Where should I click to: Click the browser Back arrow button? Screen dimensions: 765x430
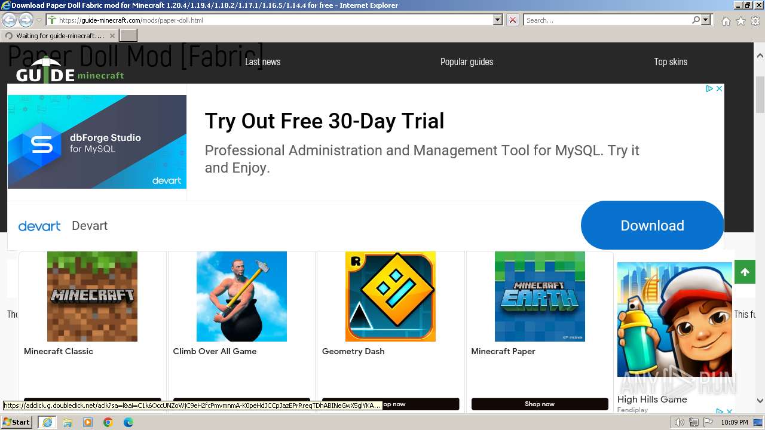pos(10,20)
